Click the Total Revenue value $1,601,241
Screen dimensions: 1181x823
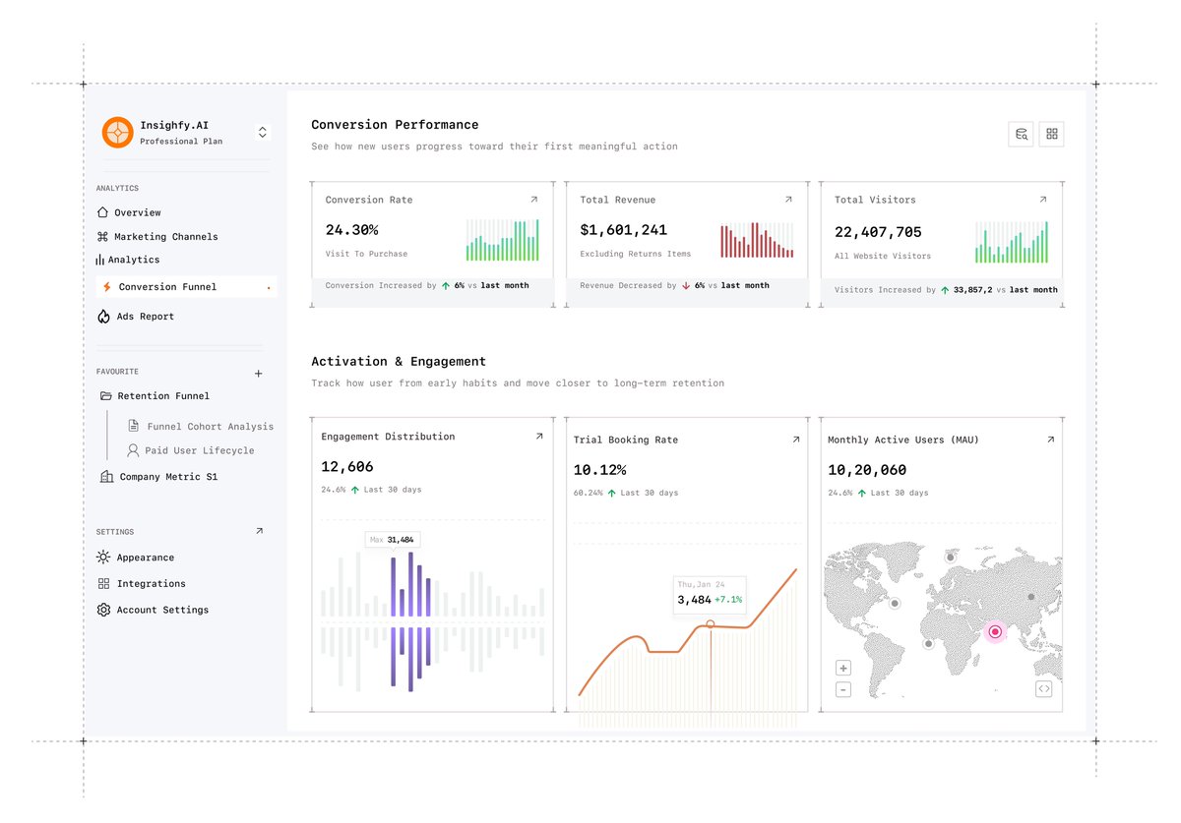623,229
